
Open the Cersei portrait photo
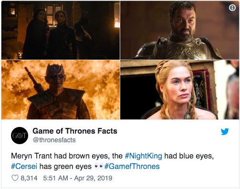[180, 90]
